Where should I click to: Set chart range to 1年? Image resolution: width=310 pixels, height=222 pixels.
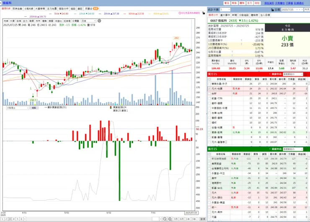tap(188, 219)
